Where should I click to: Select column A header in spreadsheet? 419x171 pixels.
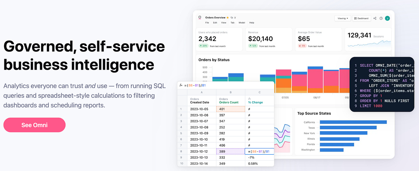pos(201,92)
